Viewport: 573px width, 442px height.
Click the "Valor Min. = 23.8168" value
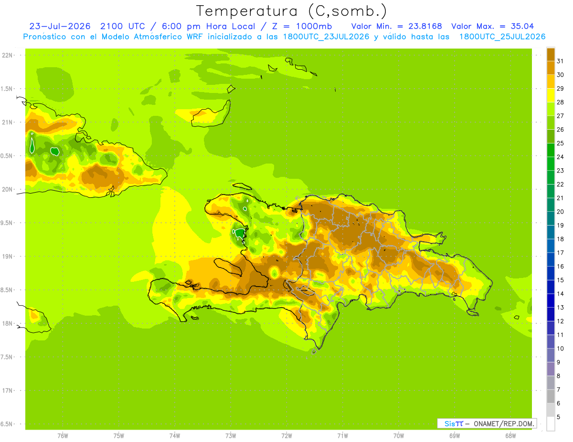tap(396, 26)
